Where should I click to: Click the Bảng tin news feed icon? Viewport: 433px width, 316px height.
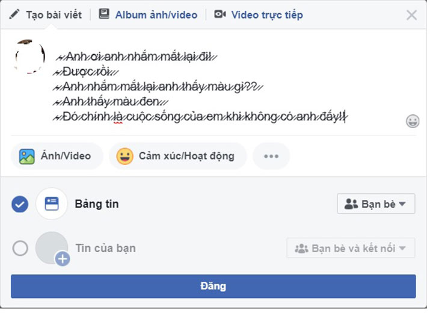click(52, 204)
